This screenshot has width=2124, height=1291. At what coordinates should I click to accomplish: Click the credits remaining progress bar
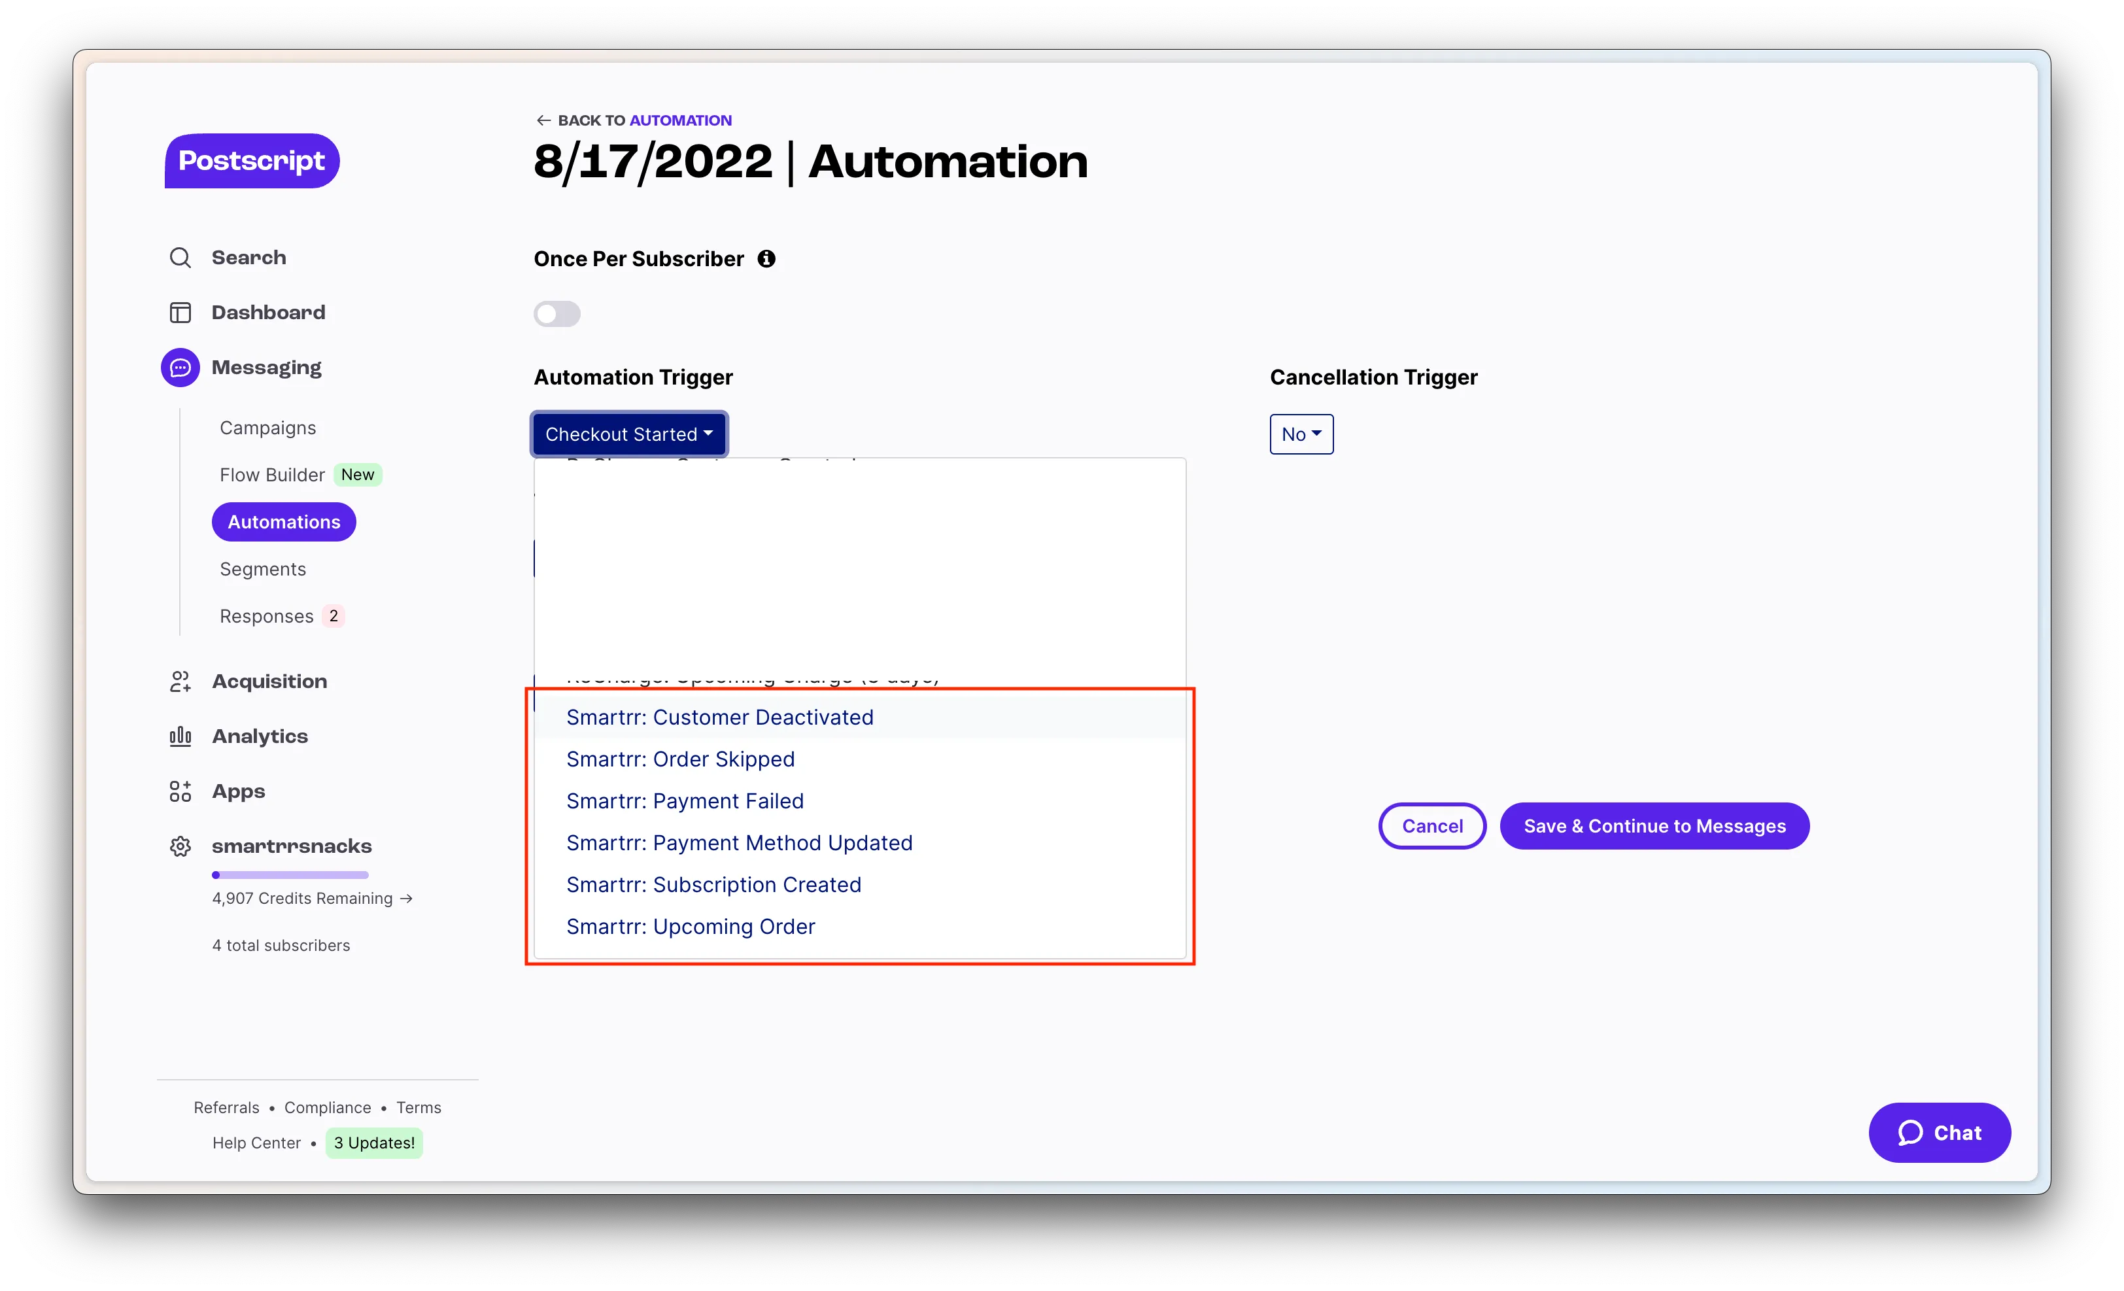click(290, 874)
